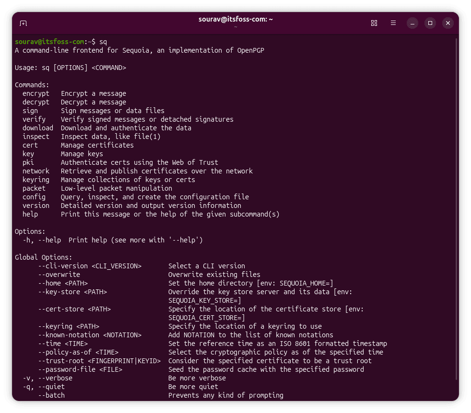Open the terminal hamburger menu
Image resolution: width=471 pixels, height=413 pixels.
[393, 23]
